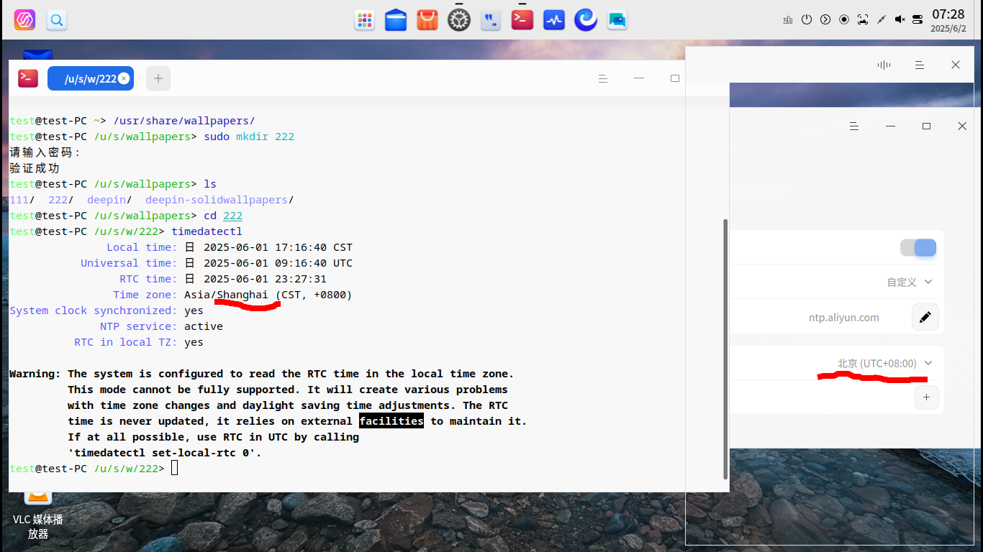Image resolution: width=983 pixels, height=552 pixels.
Task: Click the power icon in system tray
Action: [807, 20]
